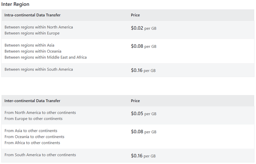Select the "Between regions within Europe" row text
Screen dimensions: 256x164
32,33
